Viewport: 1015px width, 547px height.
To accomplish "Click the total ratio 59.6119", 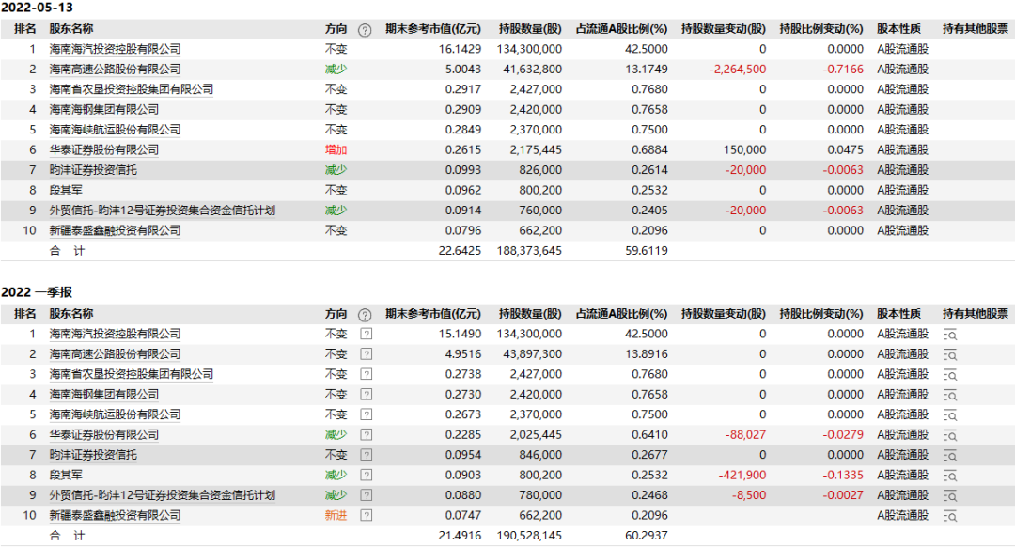I will (x=647, y=251).
